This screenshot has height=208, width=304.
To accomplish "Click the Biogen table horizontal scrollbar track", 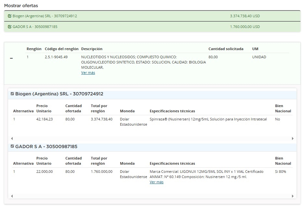I will [x=152, y=138].
